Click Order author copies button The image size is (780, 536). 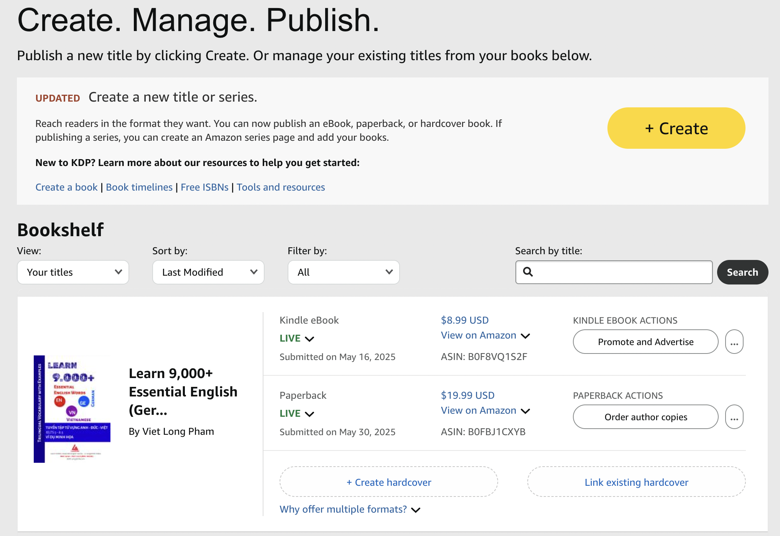tap(645, 417)
